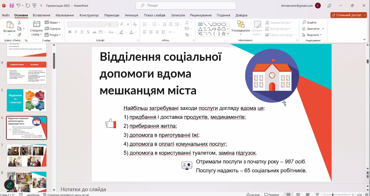Click the Знайти search icon

(304, 23)
